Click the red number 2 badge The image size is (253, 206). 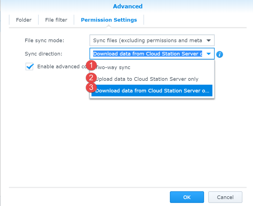coord(91,77)
